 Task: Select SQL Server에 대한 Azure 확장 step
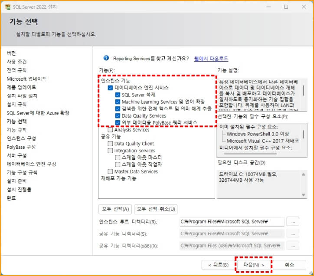38,113
